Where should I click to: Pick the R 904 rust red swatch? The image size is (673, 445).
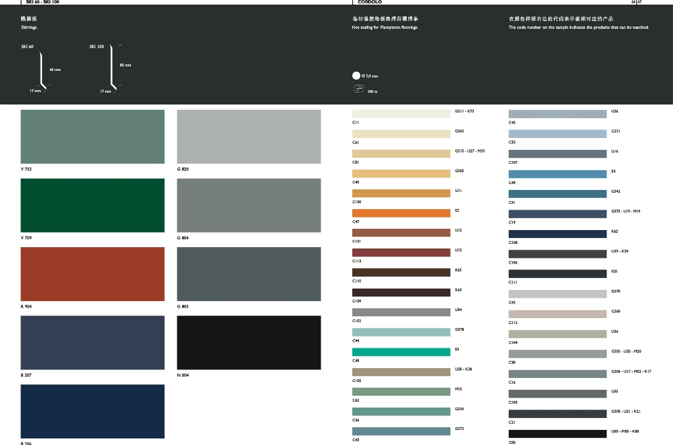93,273
